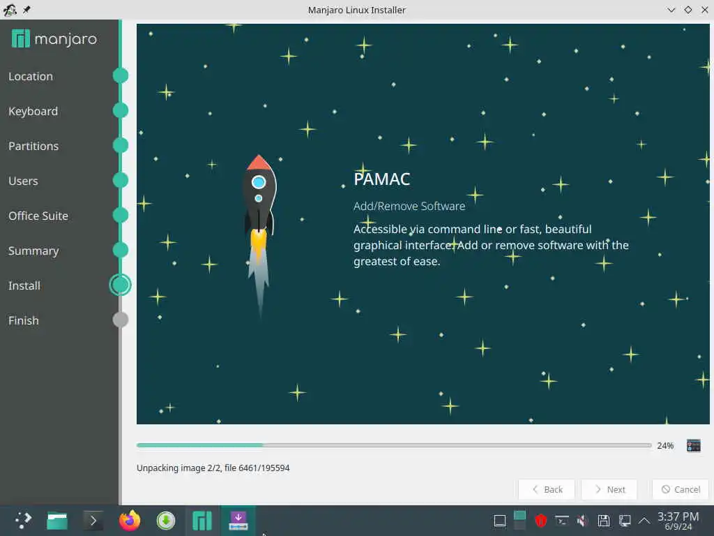The width and height of the screenshot is (714, 536).
Task: Click the 24% progress label
Action: (665, 446)
